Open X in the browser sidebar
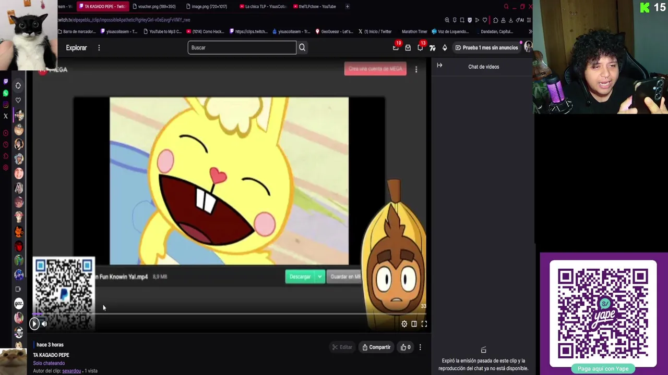Viewport: 668px width, 375px height. pyautogui.click(x=6, y=116)
